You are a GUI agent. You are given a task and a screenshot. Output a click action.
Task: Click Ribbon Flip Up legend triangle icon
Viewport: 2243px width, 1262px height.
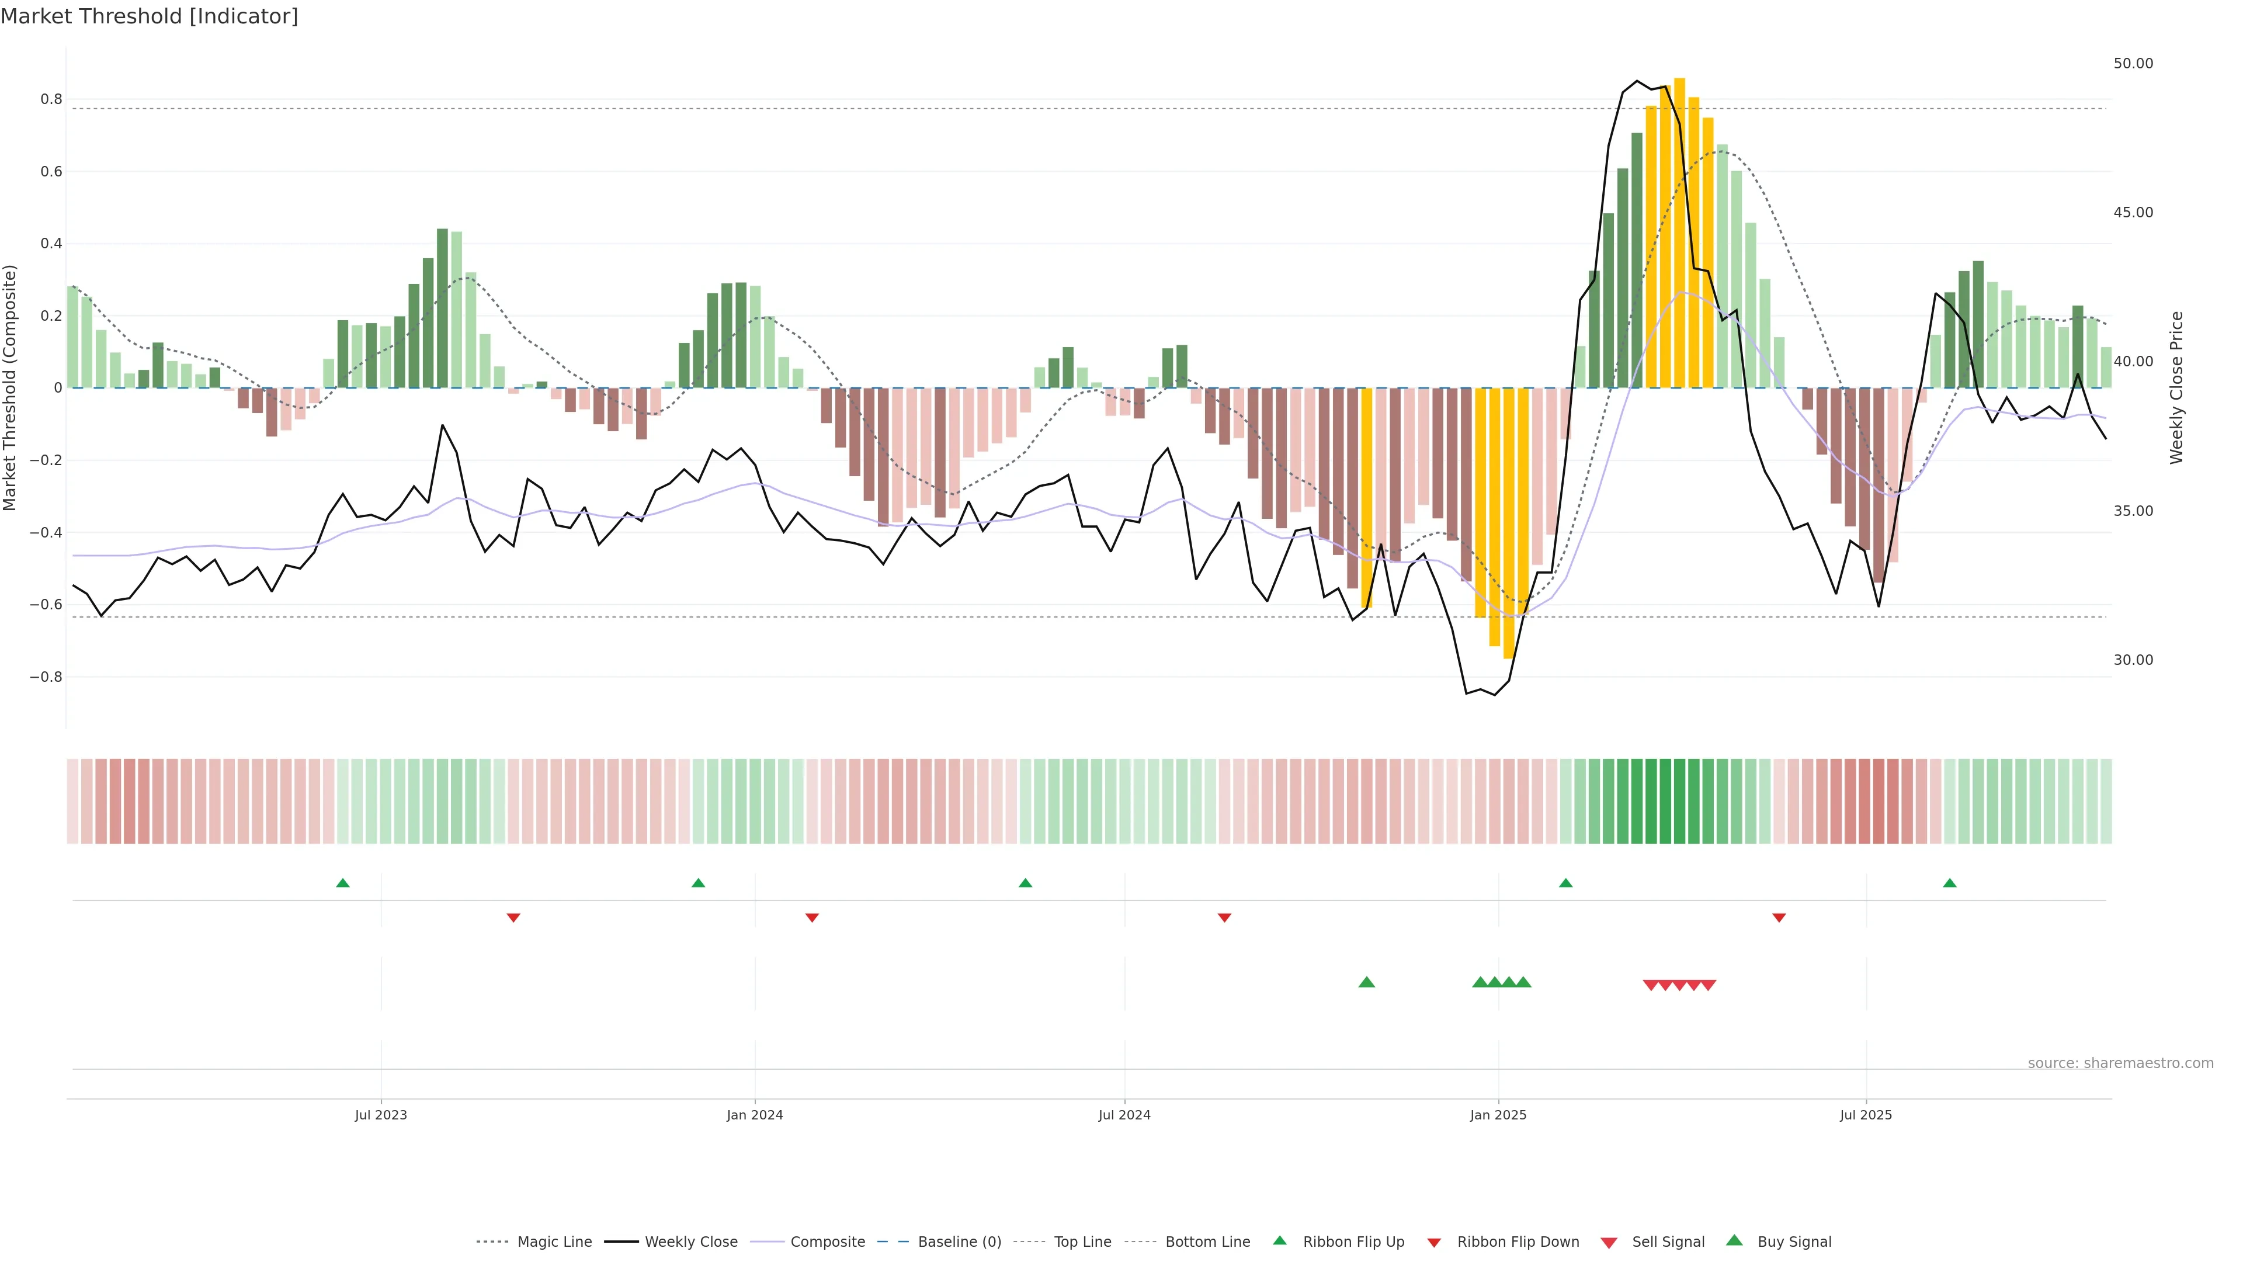coord(1279,1240)
